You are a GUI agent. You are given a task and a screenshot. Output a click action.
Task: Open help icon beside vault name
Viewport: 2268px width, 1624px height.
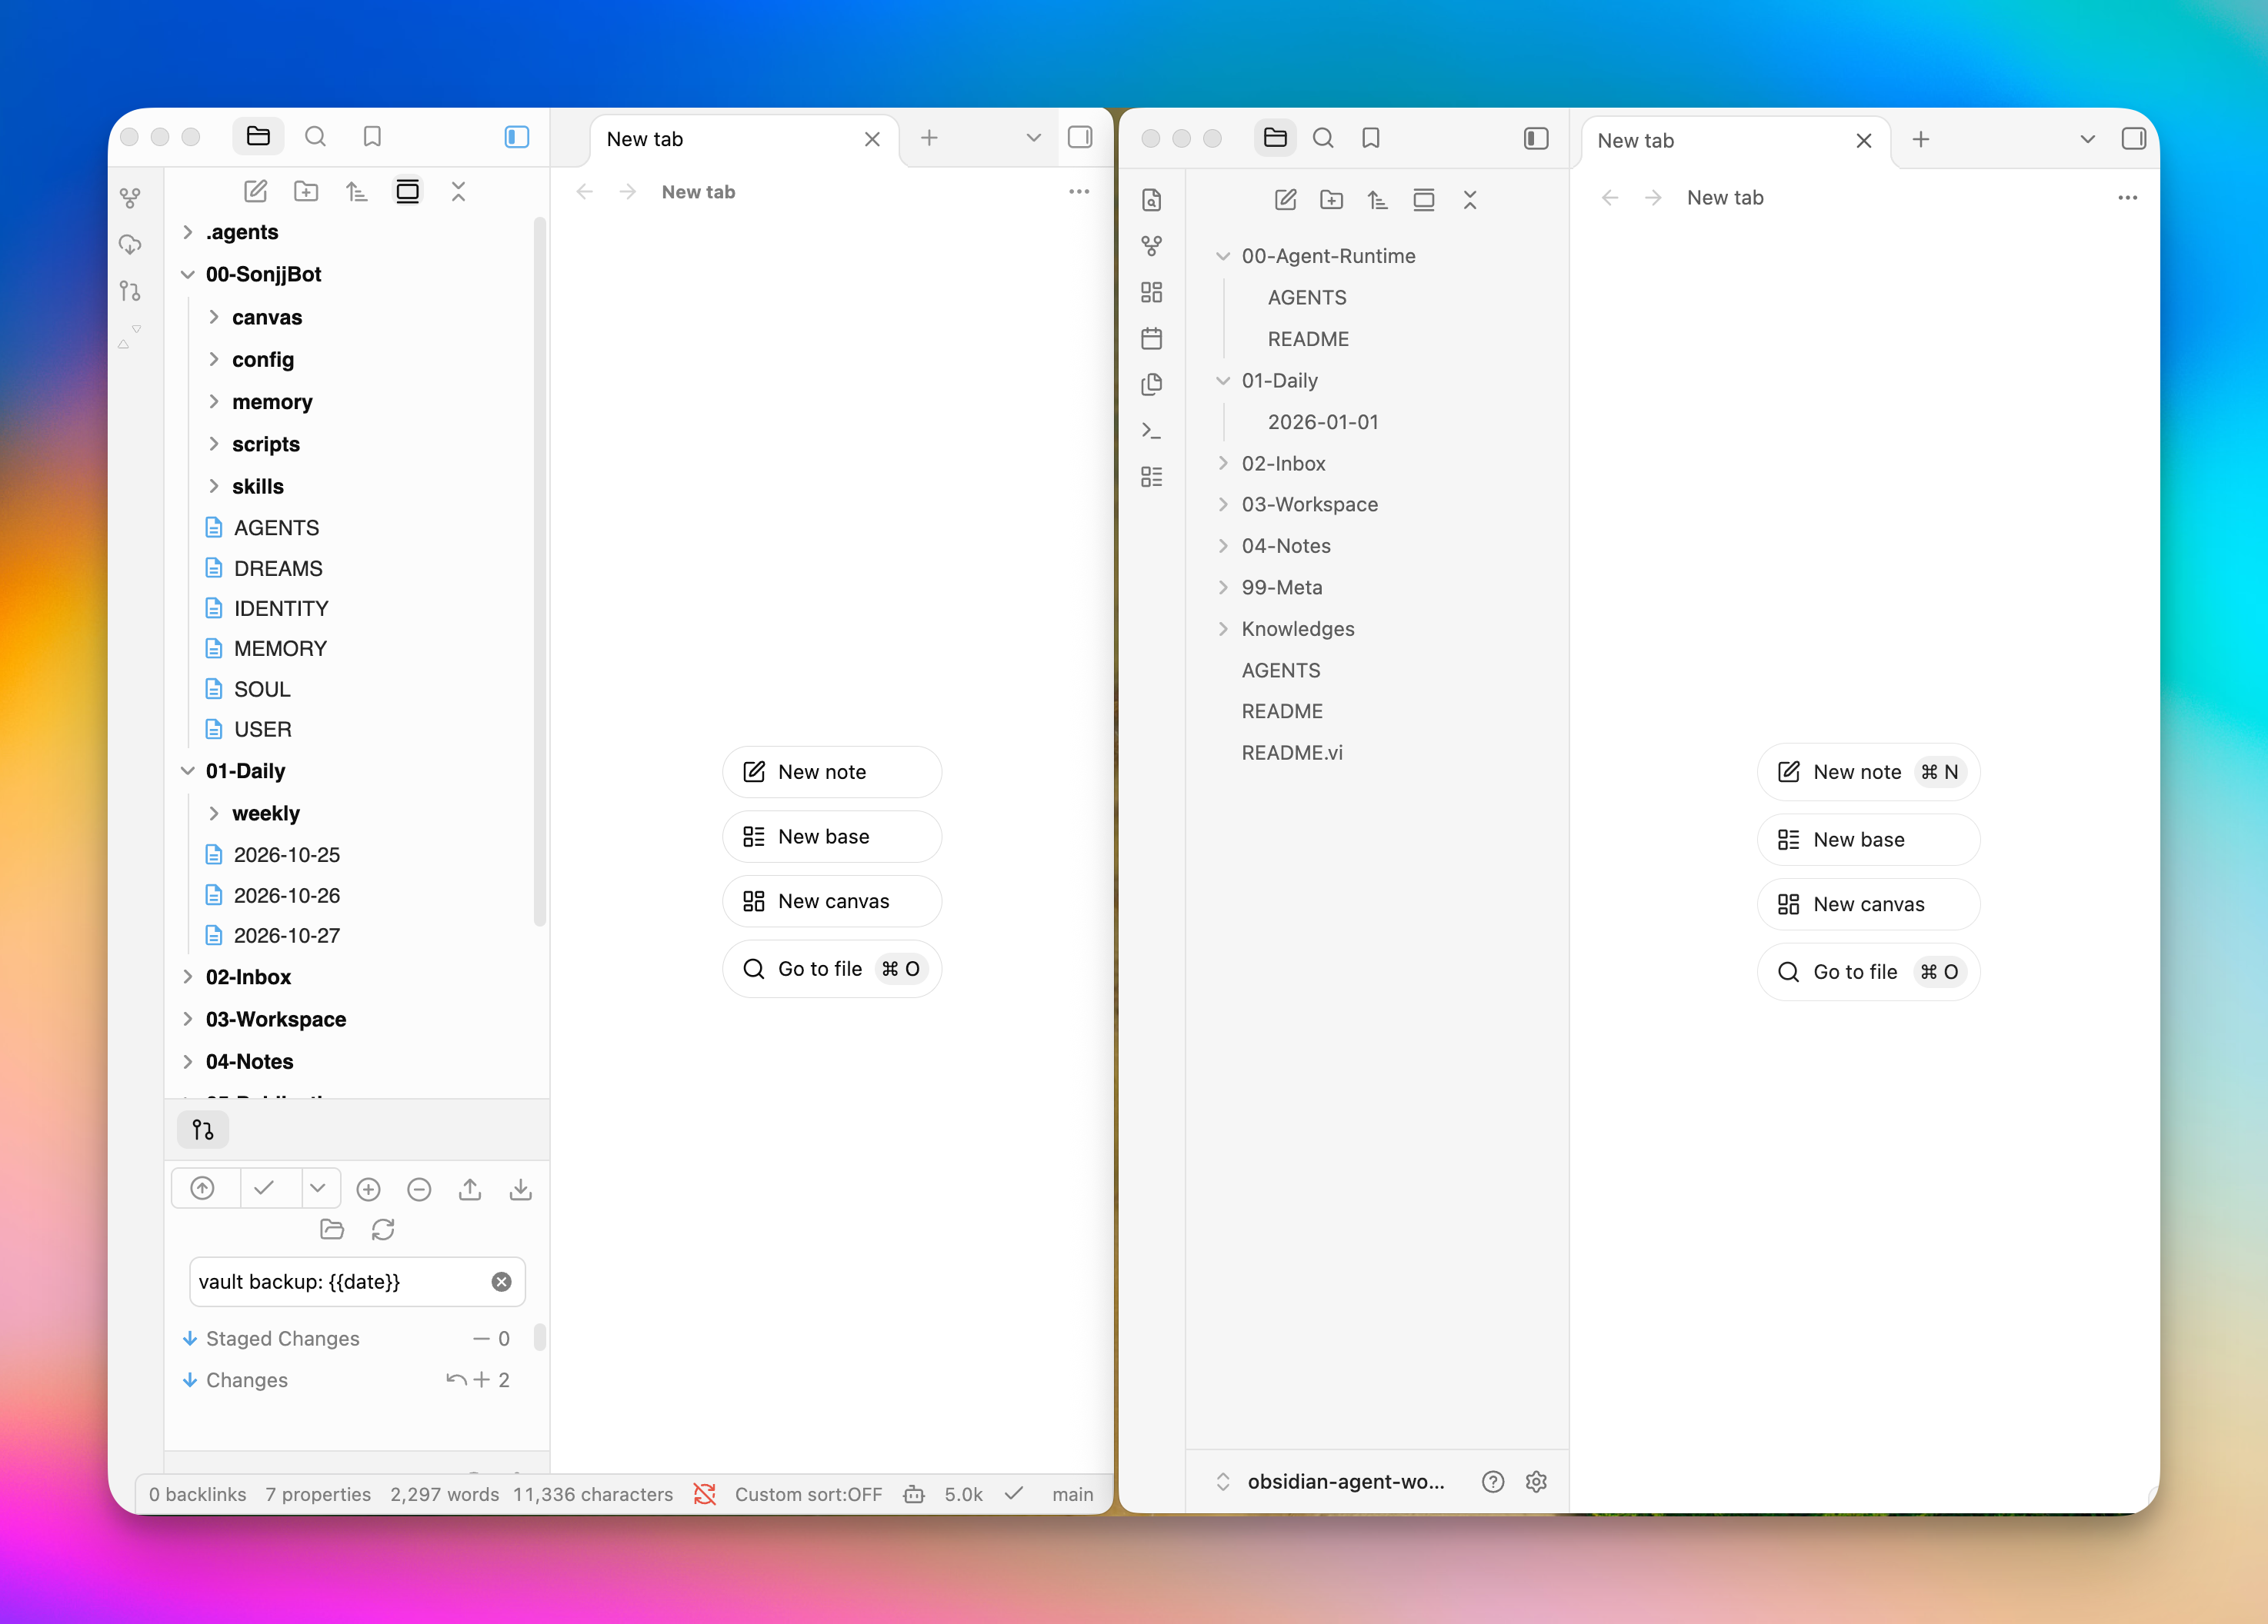coord(1493,1482)
